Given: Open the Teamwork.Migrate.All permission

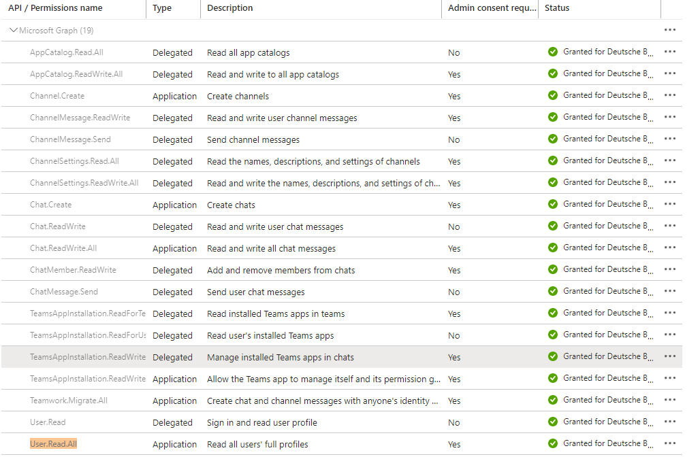Looking at the screenshot, I should click(x=69, y=401).
